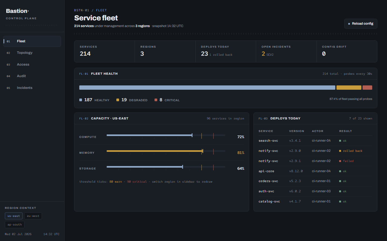Click '7 of 23 shown' text
387x241 pixels.
point(361,118)
